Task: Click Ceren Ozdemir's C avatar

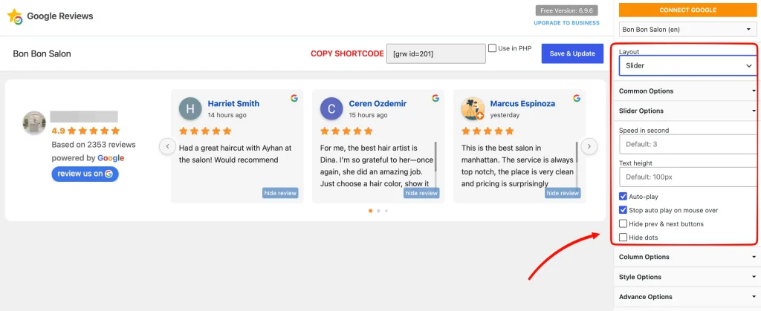Action: tap(331, 109)
